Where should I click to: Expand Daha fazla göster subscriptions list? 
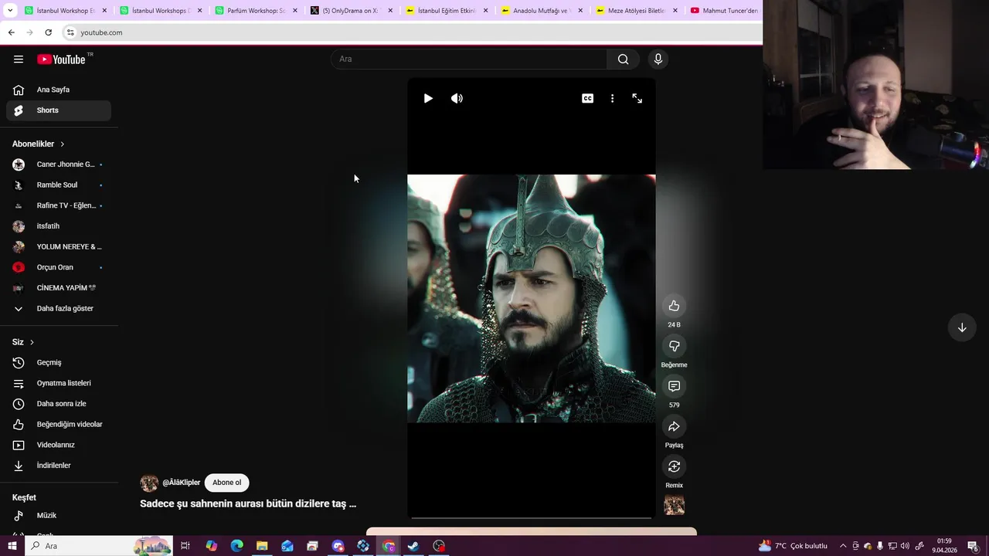(59, 309)
